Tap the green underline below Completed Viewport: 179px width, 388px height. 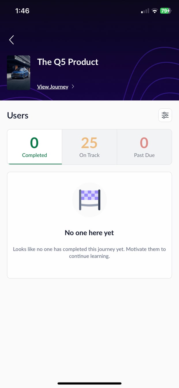point(34,164)
